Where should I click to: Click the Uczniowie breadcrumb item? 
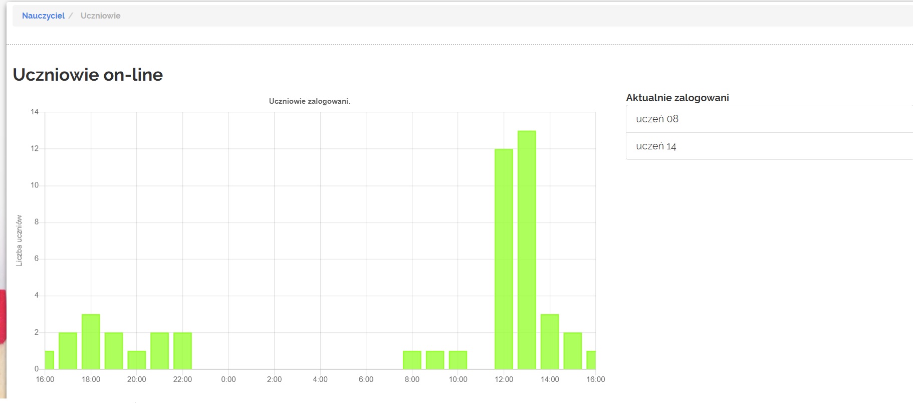tap(100, 16)
